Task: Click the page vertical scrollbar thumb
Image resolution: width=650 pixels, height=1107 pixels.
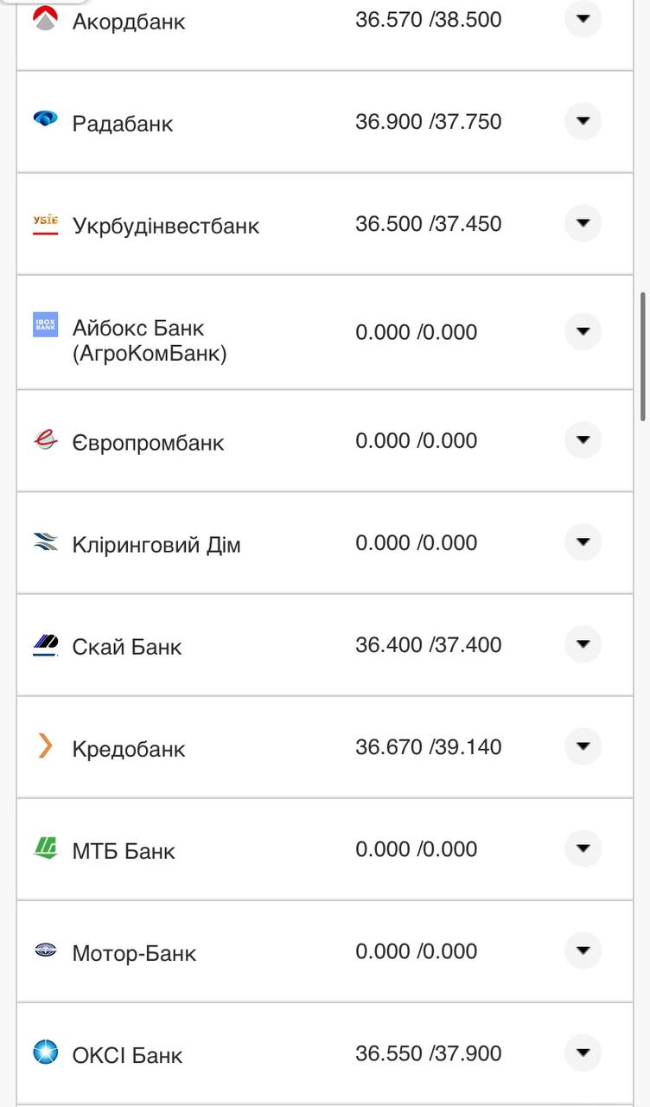Action: click(643, 355)
